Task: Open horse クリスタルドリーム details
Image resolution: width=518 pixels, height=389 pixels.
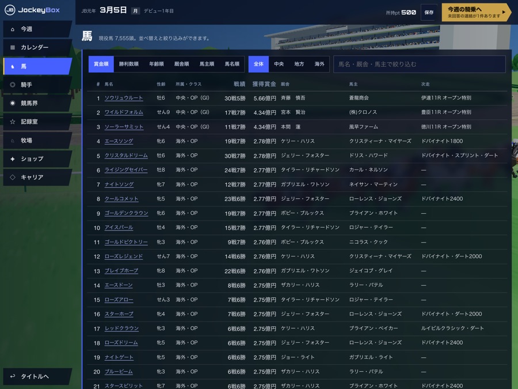Action: (126, 156)
